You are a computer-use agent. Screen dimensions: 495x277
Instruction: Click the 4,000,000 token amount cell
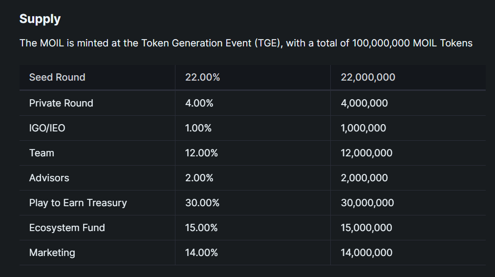(364, 103)
